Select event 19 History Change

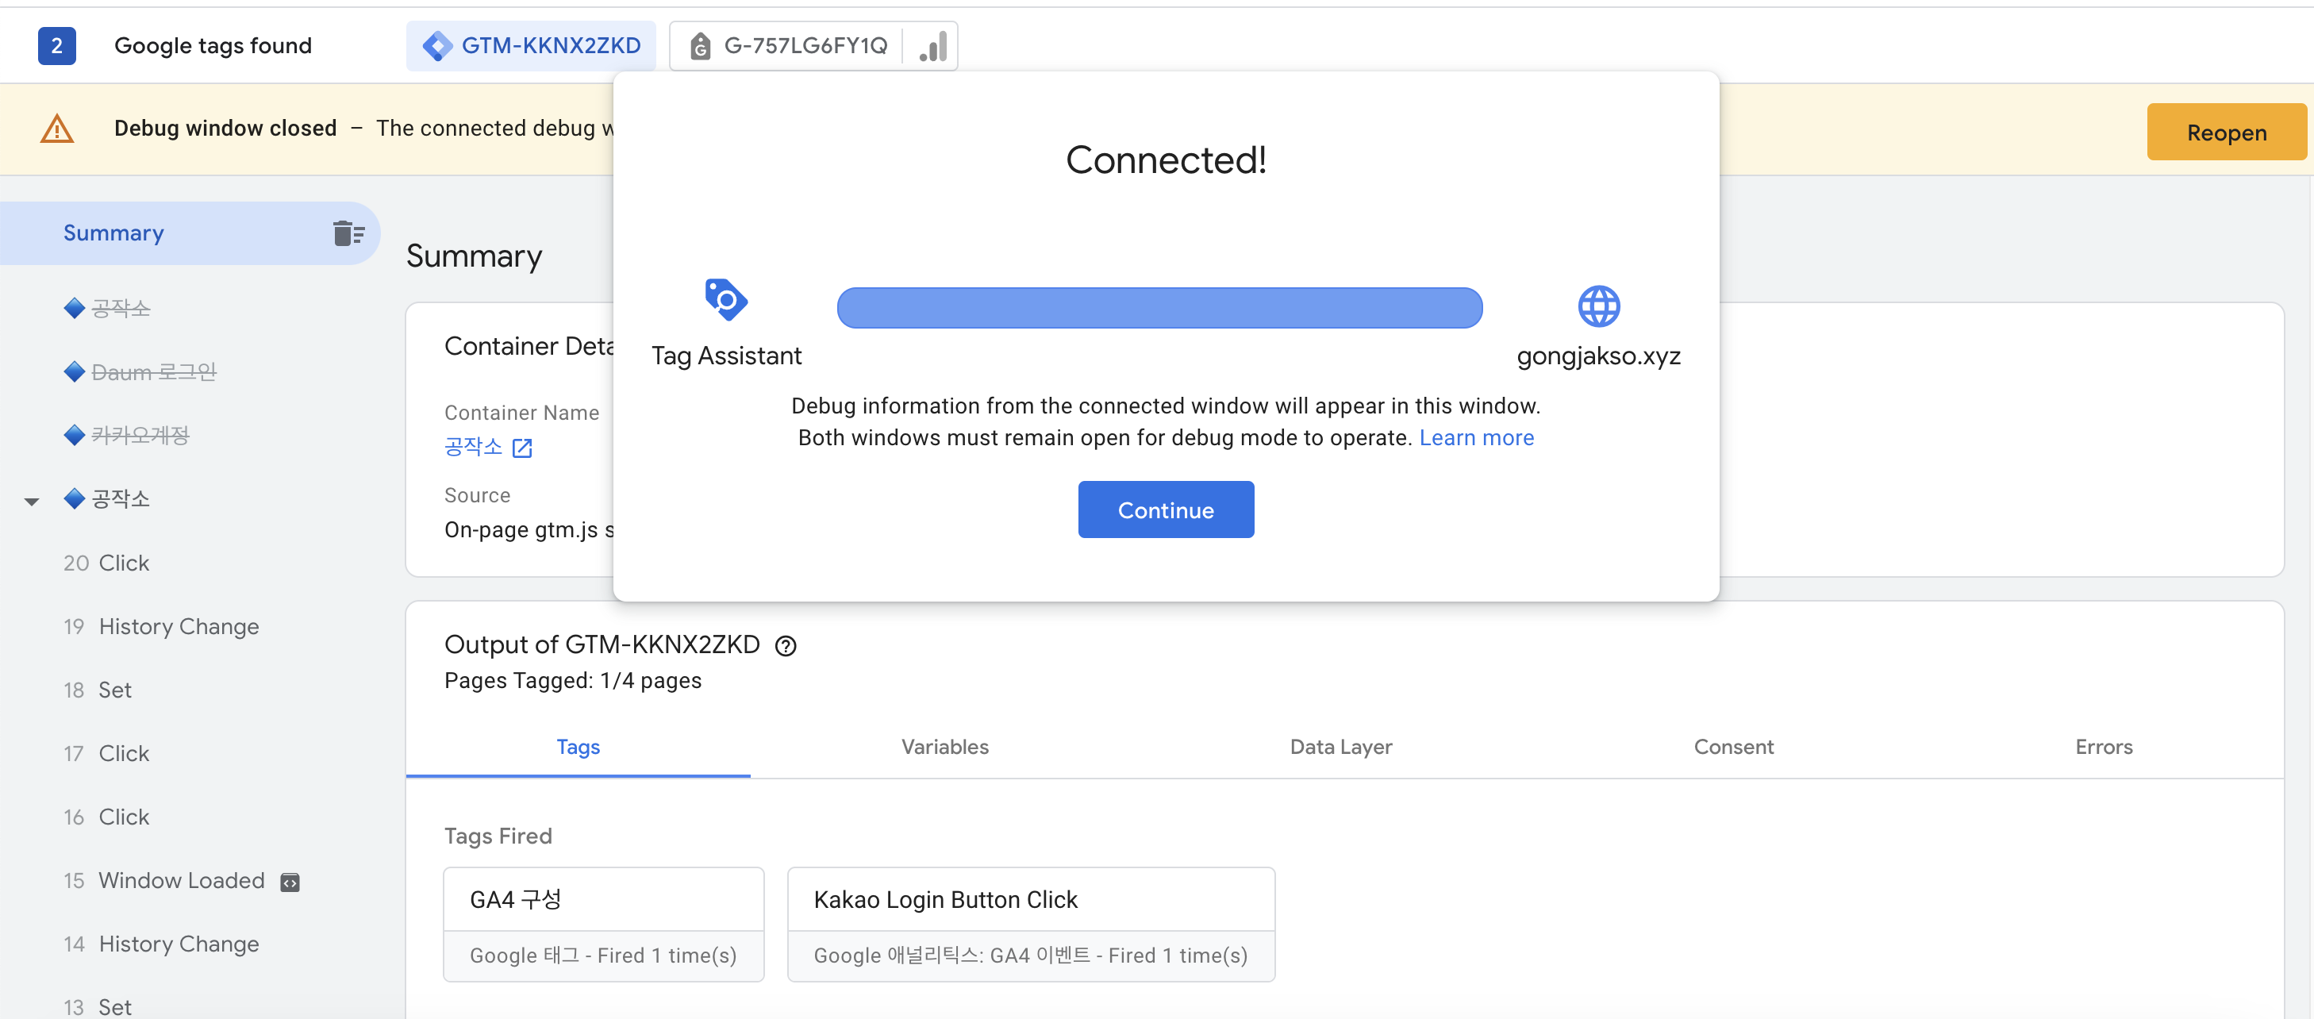178,626
